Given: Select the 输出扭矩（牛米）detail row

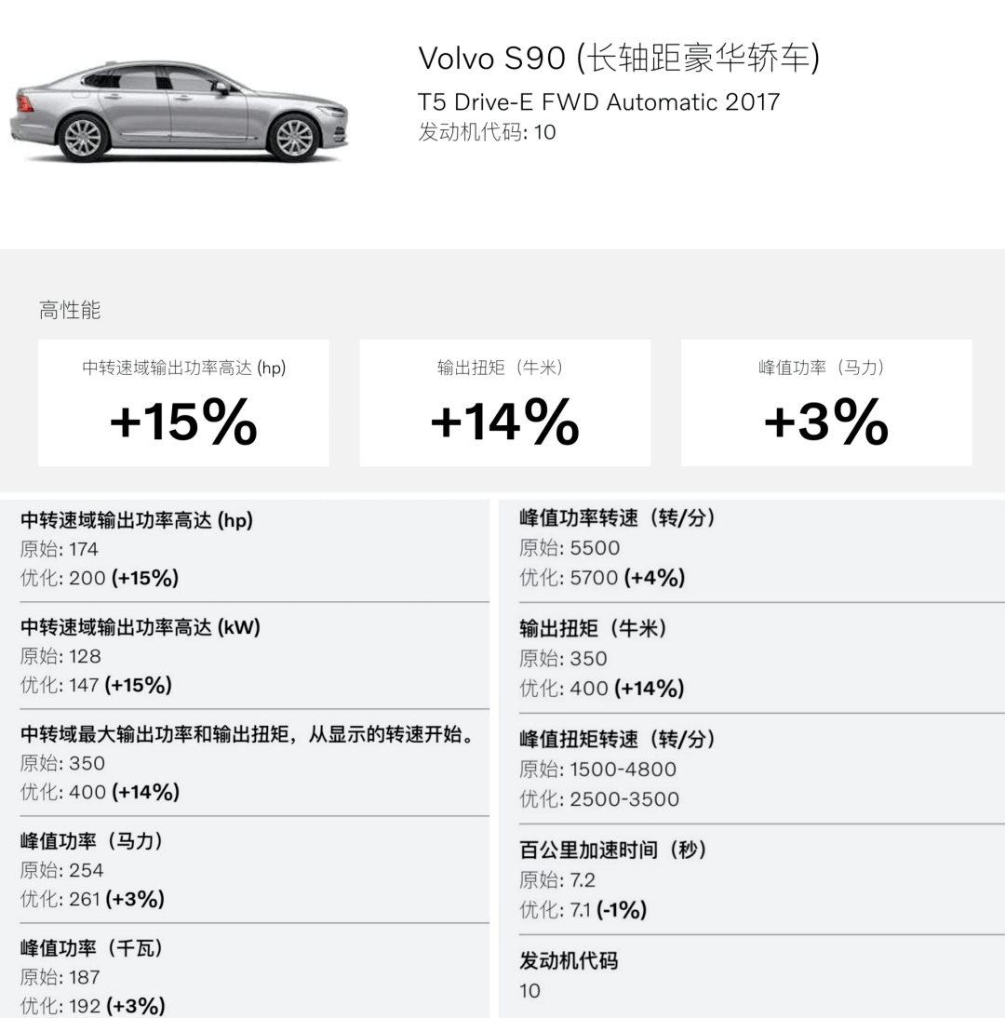Looking at the screenshot, I should coord(761,658).
